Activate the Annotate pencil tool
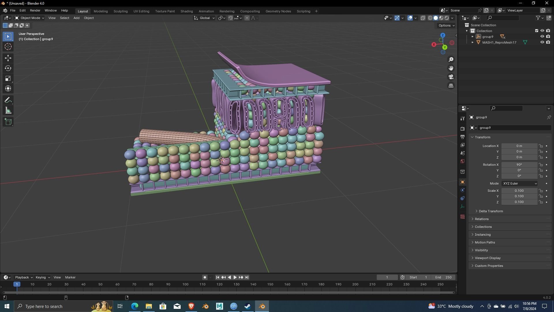 point(8,100)
